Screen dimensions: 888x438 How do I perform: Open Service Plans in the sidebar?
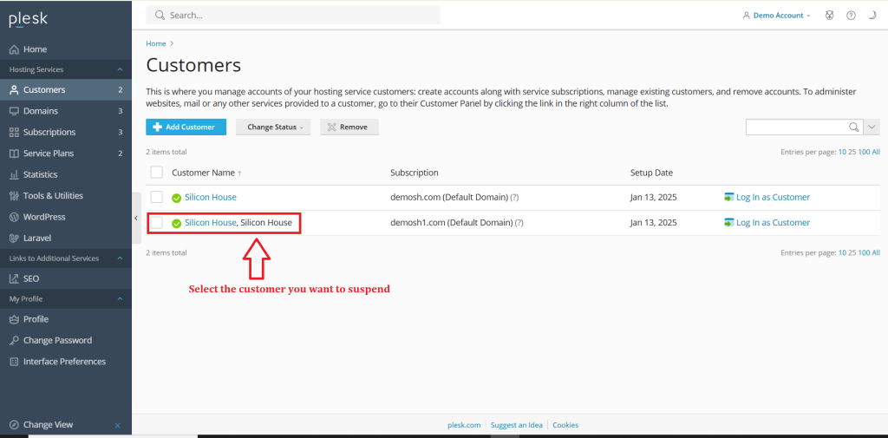click(66, 153)
